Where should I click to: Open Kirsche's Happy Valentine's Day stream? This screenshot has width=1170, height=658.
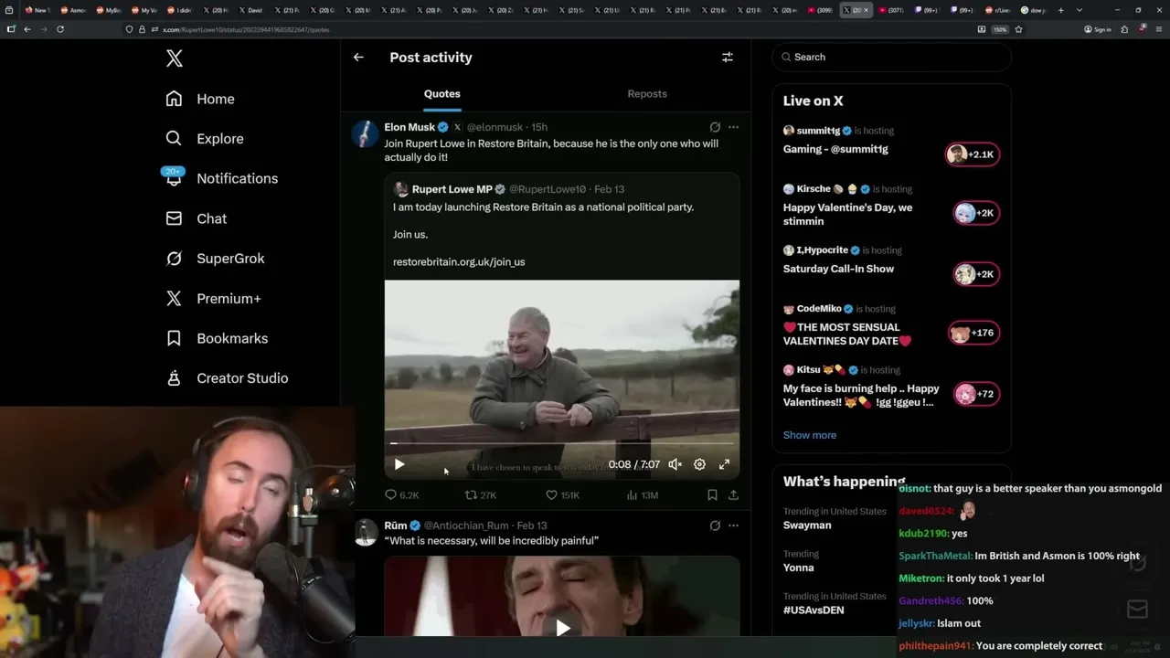(x=891, y=206)
